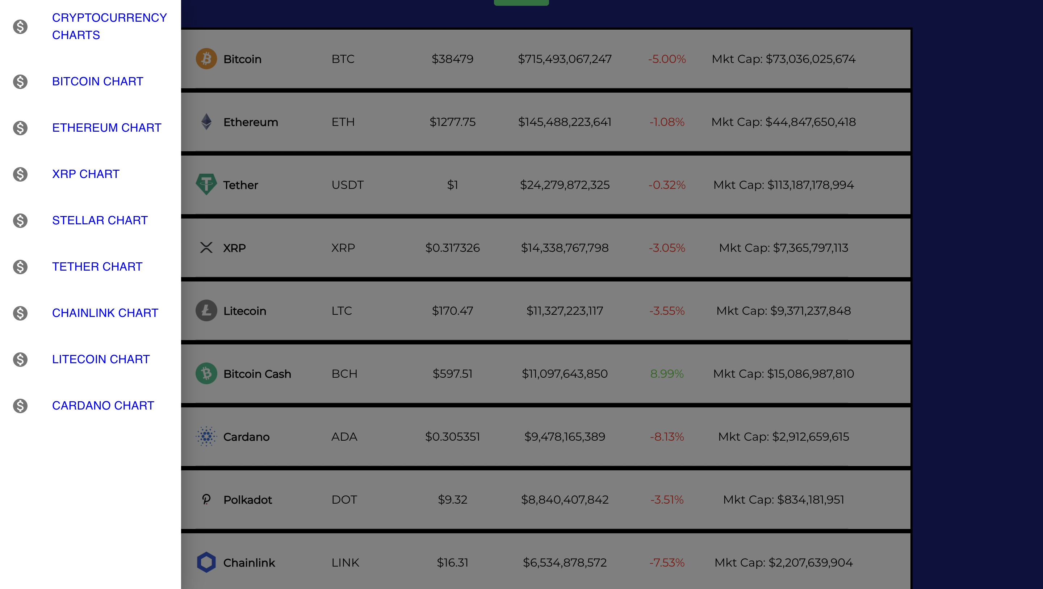Click the XRP coin icon

206,247
